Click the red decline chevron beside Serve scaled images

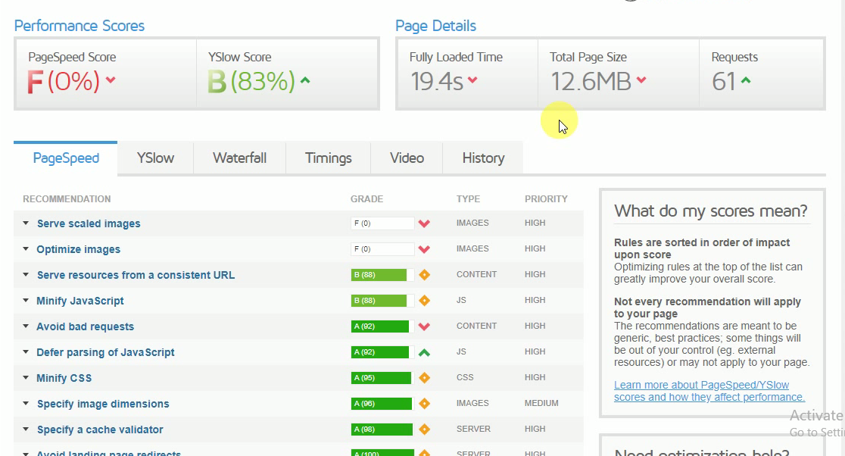pyautogui.click(x=424, y=223)
